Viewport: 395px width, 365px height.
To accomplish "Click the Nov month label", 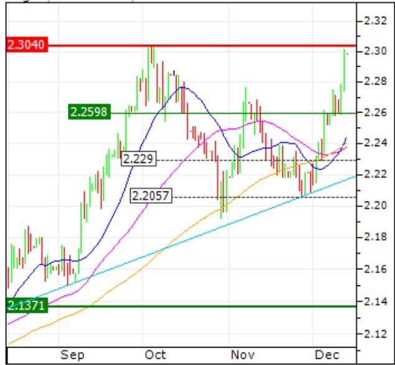I will pyautogui.click(x=243, y=355).
